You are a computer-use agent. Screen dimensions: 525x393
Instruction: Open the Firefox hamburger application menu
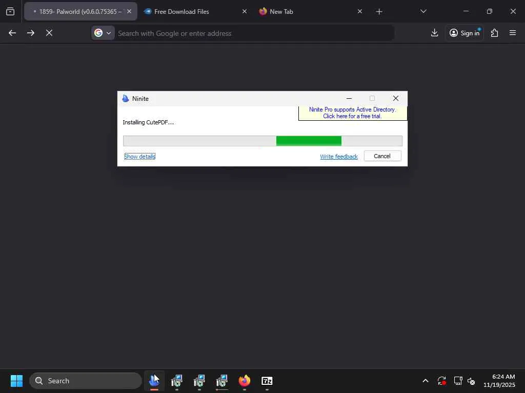tap(513, 33)
